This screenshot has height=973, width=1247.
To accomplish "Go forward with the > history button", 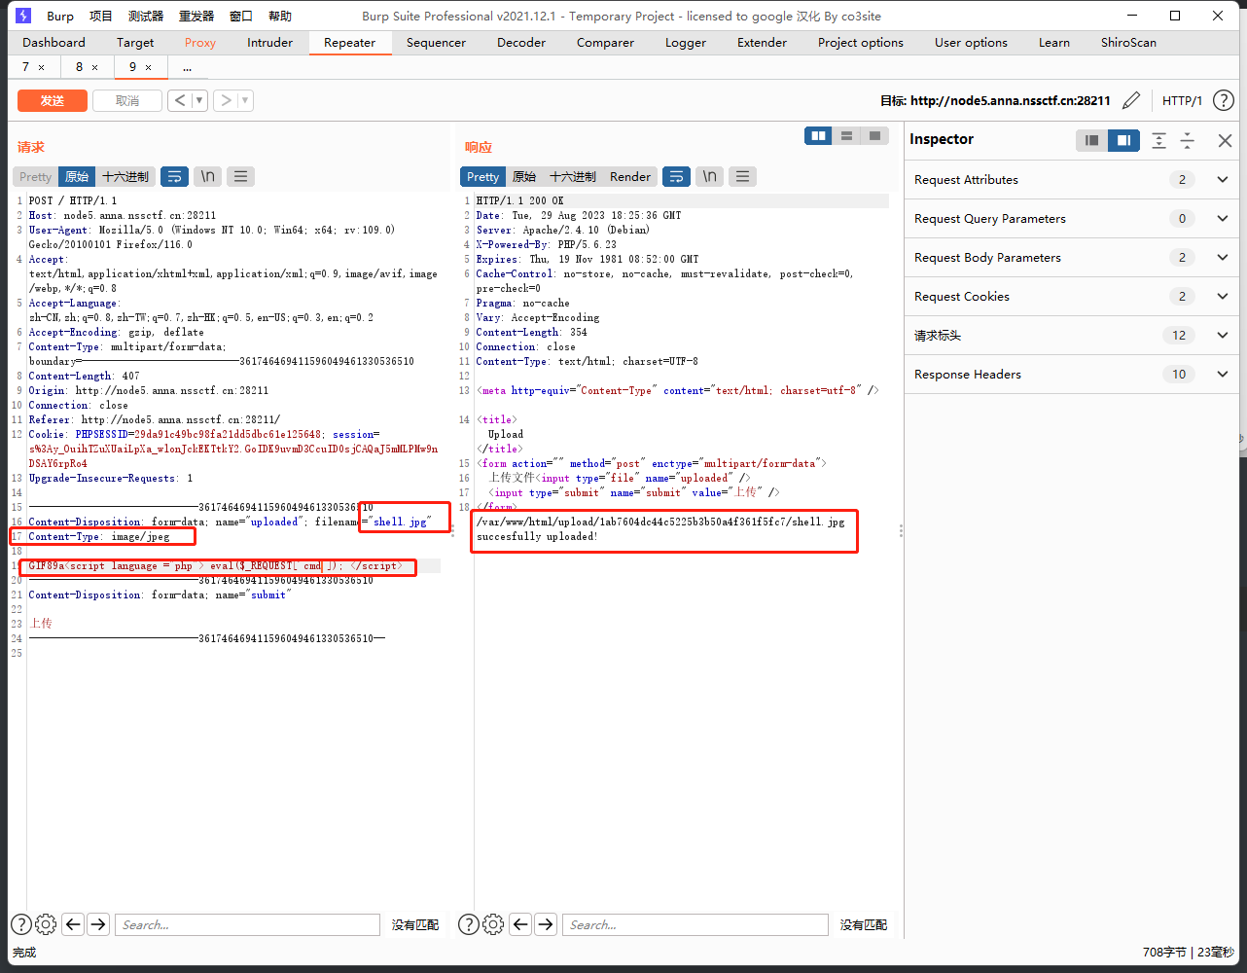I will pyautogui.click(x=225, y=100).
